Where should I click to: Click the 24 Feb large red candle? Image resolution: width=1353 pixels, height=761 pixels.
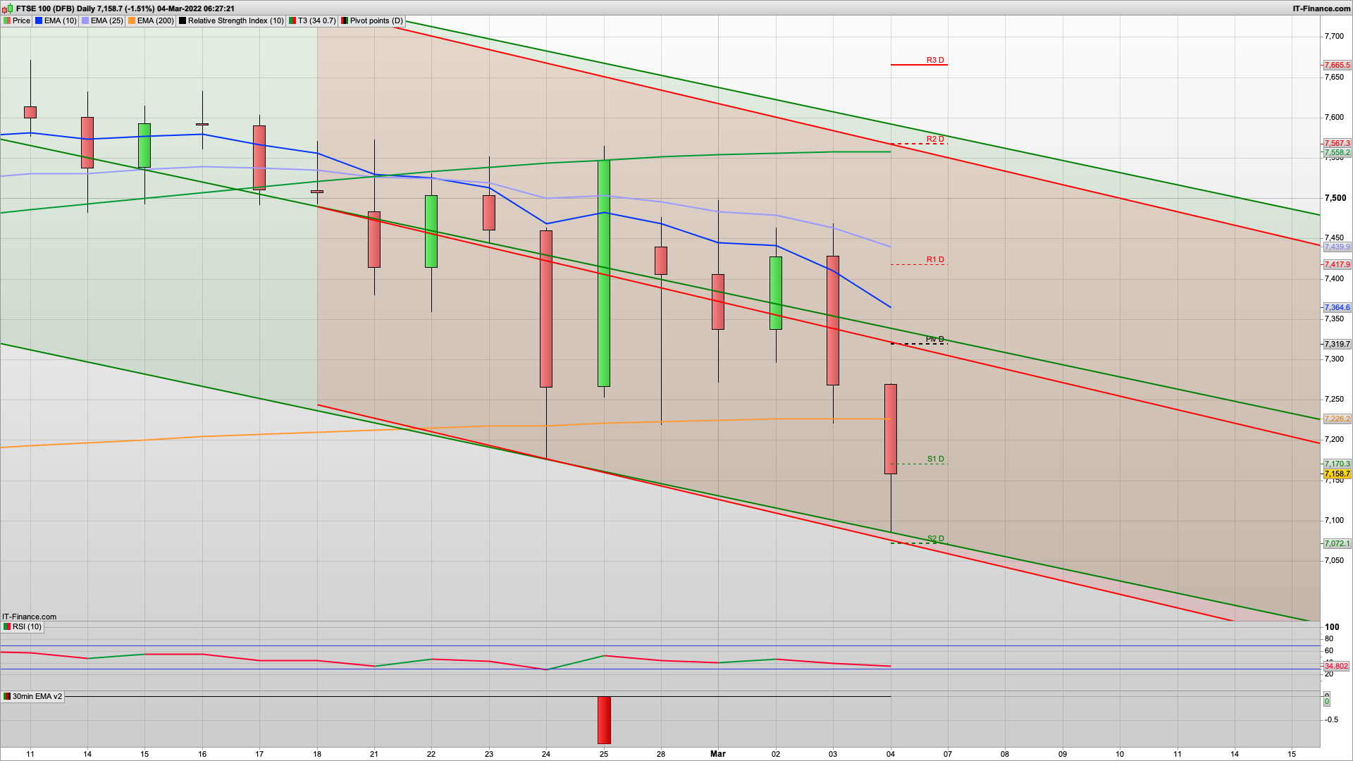coord(546,309)
